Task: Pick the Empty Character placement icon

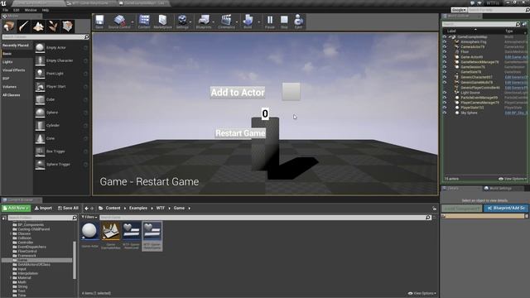Action: [x=40, y=60]
